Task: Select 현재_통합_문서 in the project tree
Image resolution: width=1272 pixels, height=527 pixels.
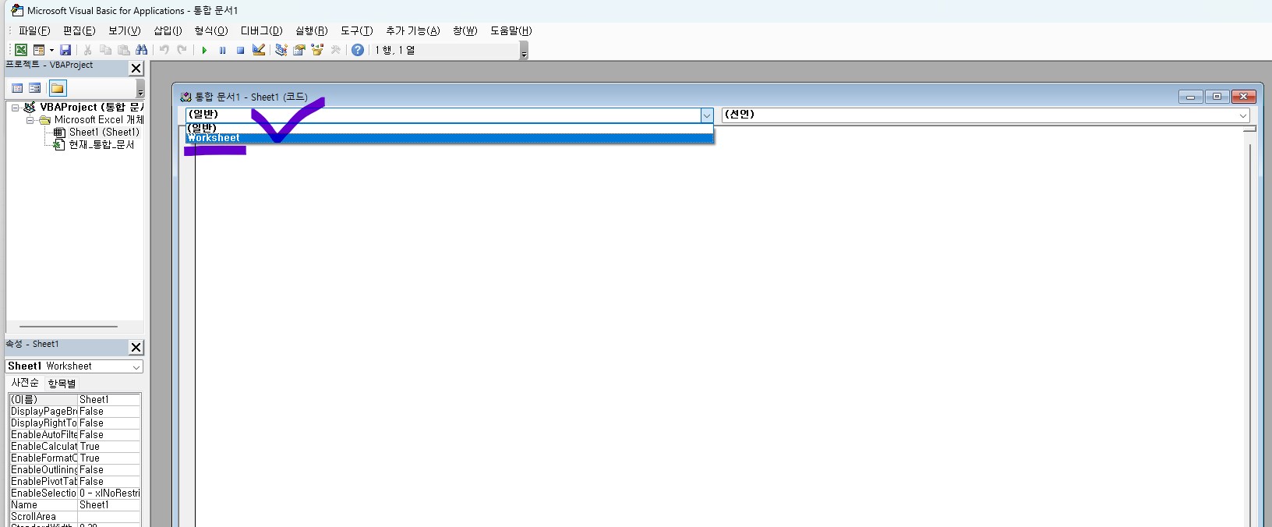Action: (x=101, y=144)
